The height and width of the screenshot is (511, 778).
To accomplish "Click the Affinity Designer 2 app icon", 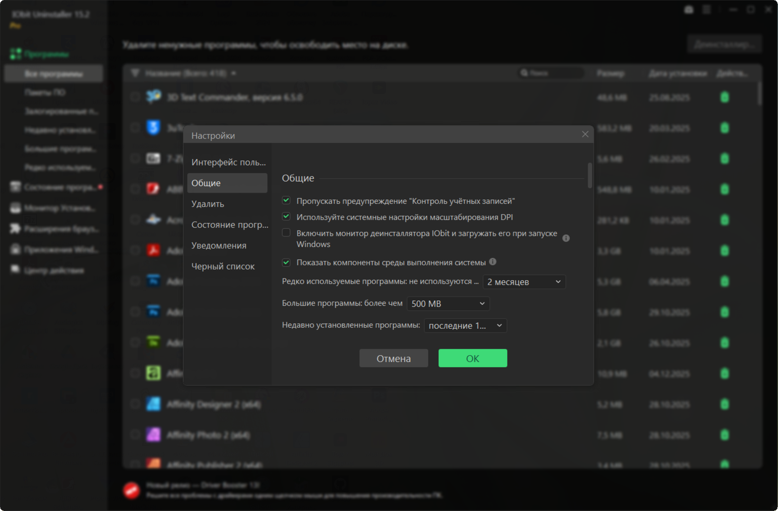I will tap(153, 404).
